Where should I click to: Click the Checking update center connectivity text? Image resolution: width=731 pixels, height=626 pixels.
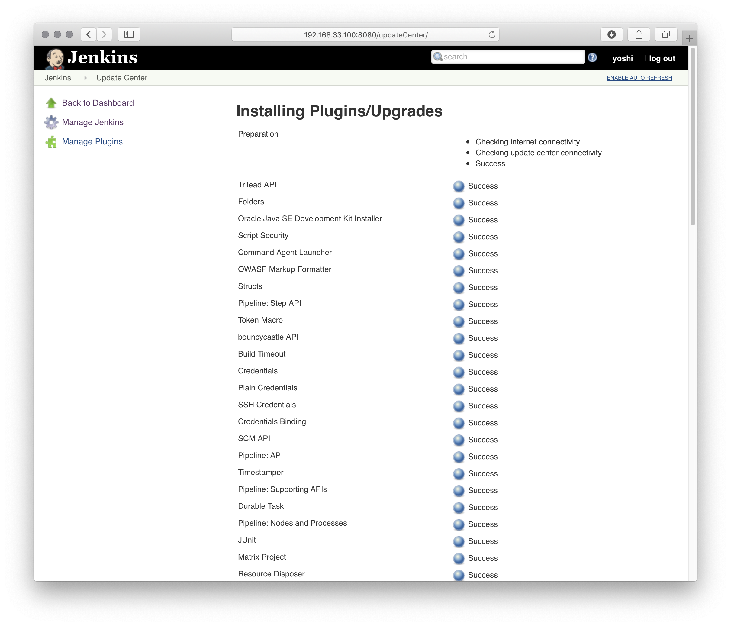[x=538, y=153]
